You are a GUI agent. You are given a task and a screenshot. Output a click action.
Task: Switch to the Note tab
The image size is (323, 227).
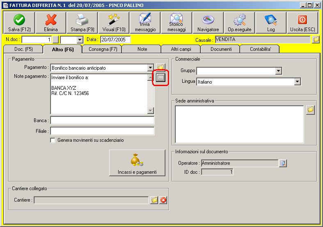pyautogui.click(x=142, y=49)
